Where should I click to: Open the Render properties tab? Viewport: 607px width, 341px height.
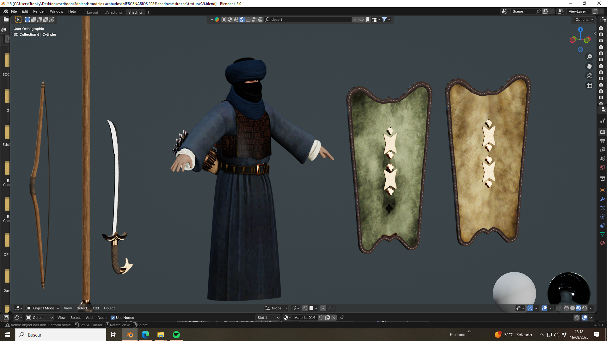click(x=603, y=132)
